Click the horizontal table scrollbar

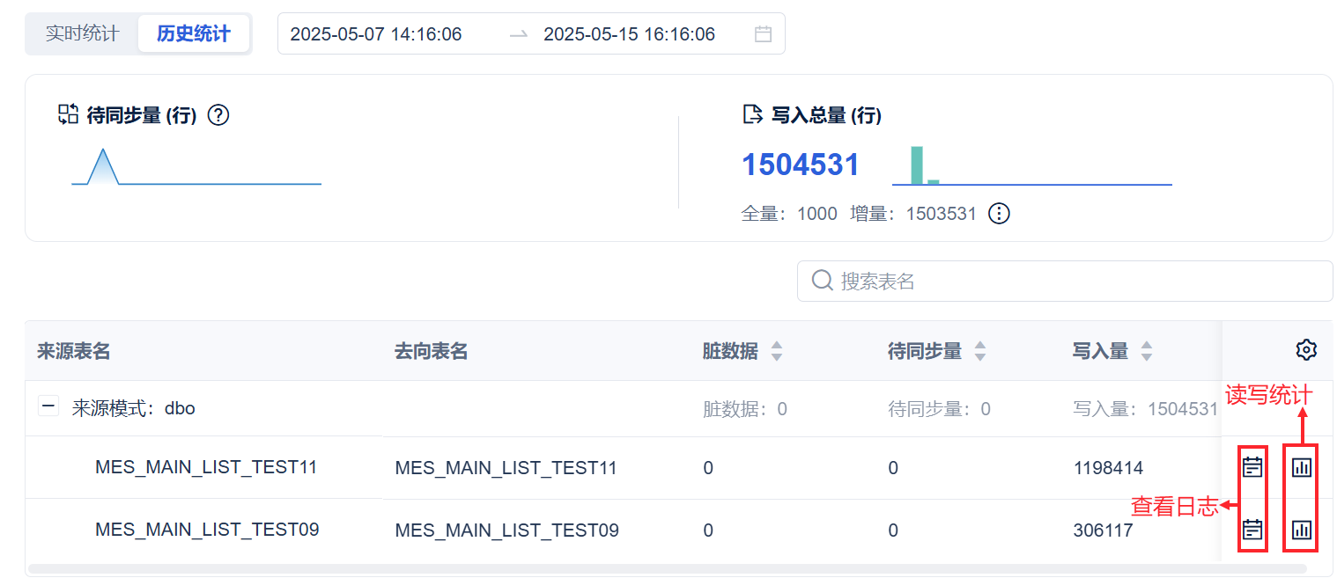click(617, 569)
